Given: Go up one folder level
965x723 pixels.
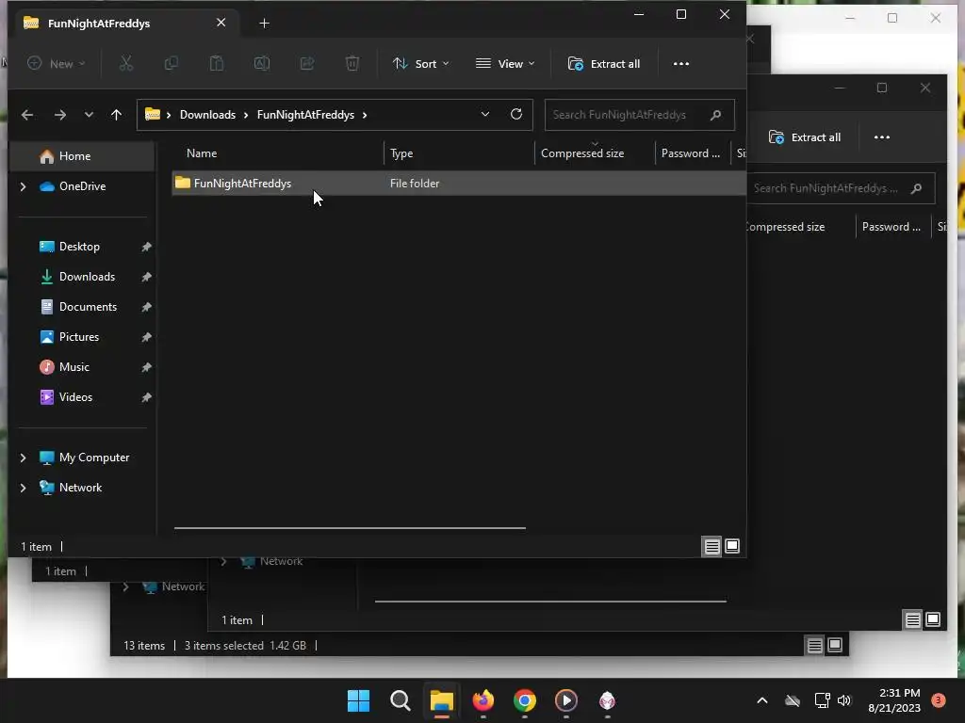Looking at the screenshot, I should (116, 114).
